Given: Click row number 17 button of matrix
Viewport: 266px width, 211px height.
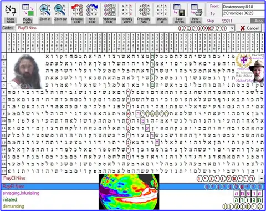Looking at the screenshot, I should [x=4, y=171].
